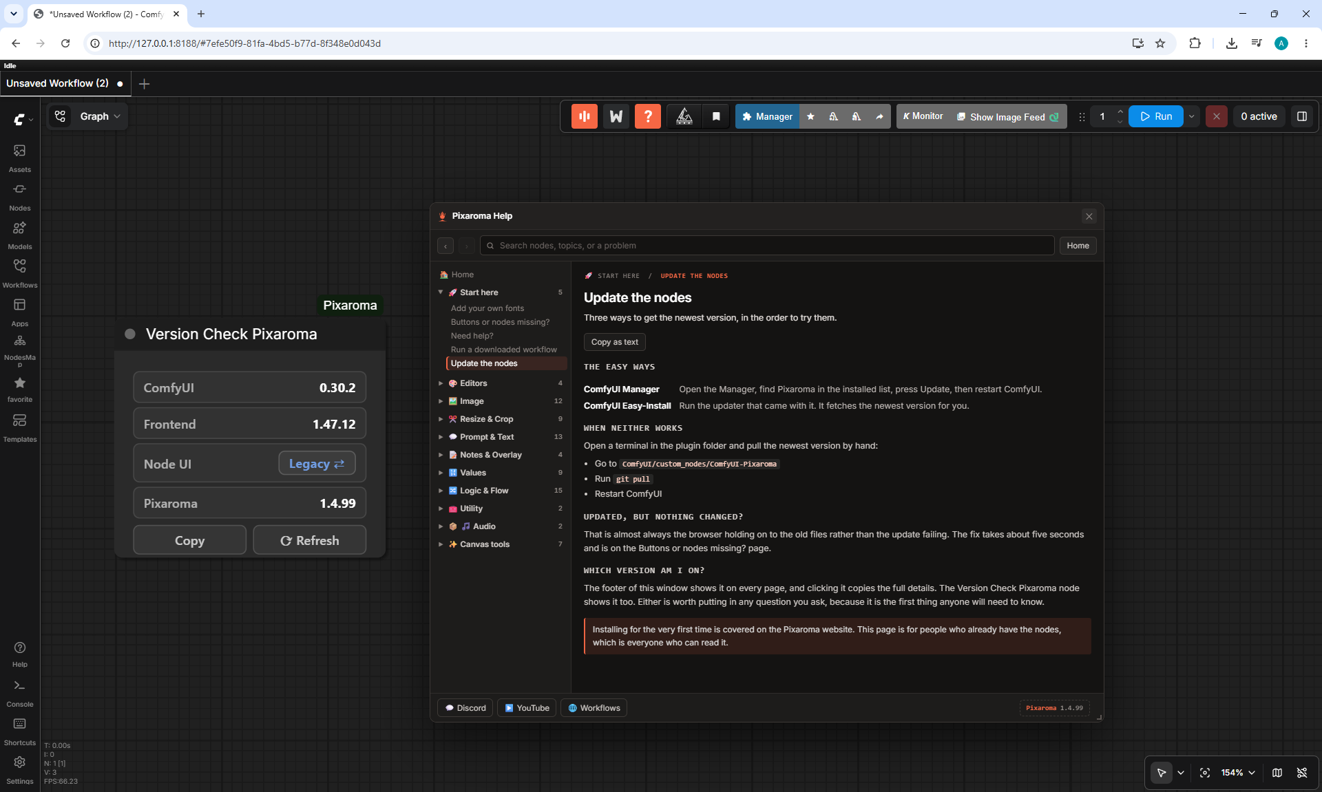Open the Settings gear

point(19,770)
